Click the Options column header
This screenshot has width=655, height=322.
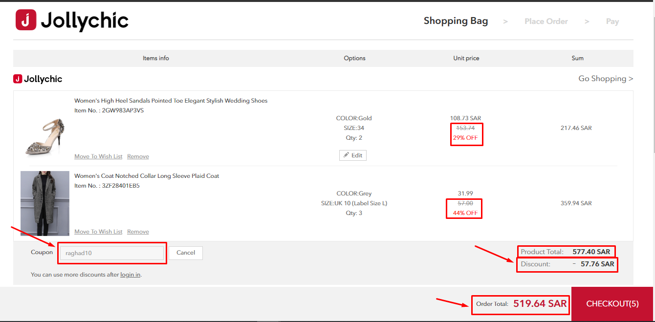[354, 58]
